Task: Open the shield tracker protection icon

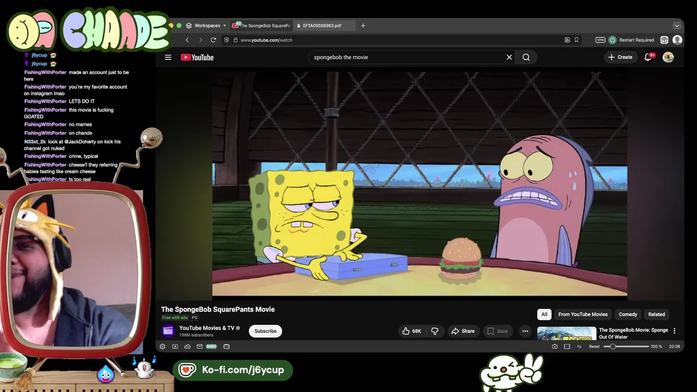Action: pos(227,40)
